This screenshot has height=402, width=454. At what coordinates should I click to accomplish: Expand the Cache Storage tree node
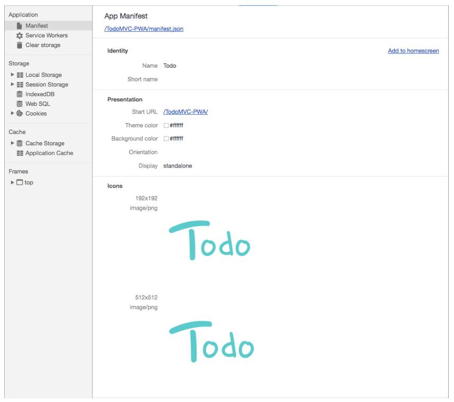(x=12, y=143)
